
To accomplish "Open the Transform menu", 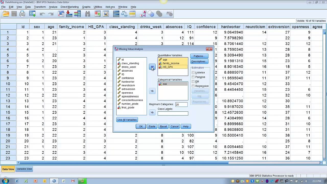I will 40,7.
